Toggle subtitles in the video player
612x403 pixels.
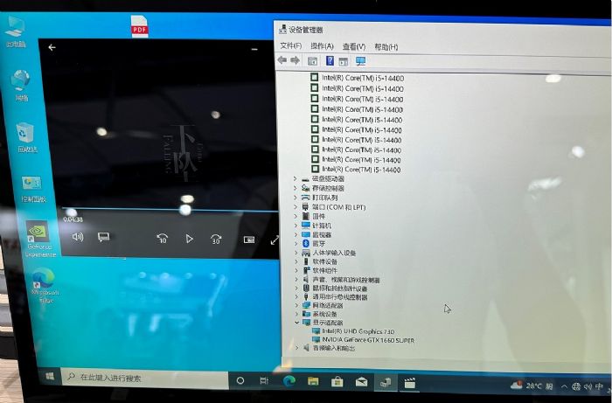coord(103,237)
